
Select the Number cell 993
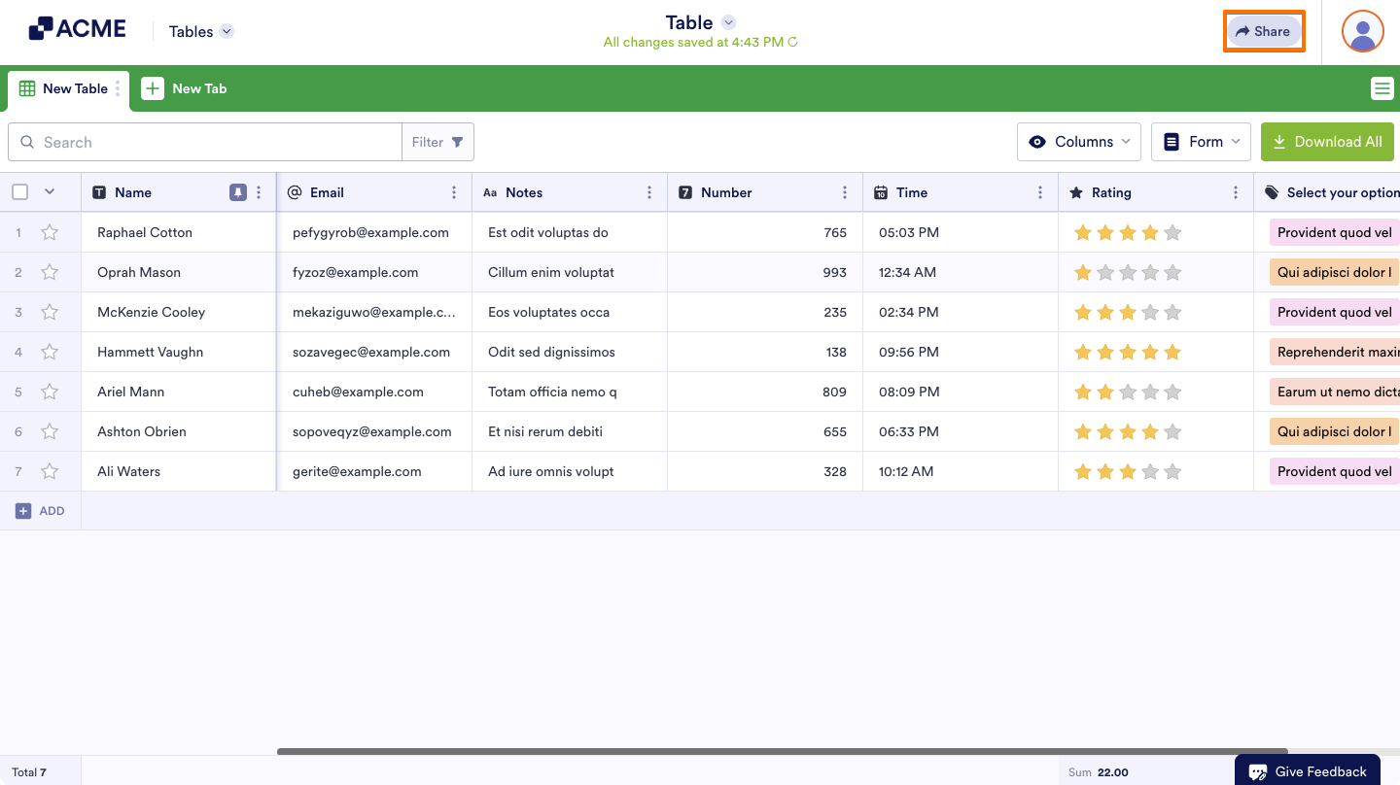765,272
